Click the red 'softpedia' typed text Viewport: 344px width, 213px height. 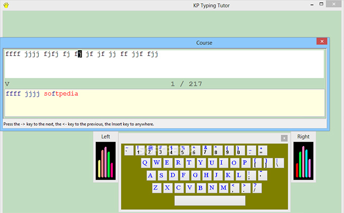[61, 94]
